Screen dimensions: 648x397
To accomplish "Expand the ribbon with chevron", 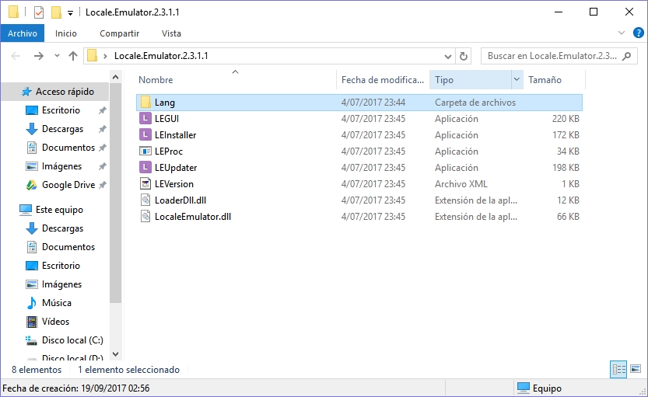I will (x=621, y=33).
